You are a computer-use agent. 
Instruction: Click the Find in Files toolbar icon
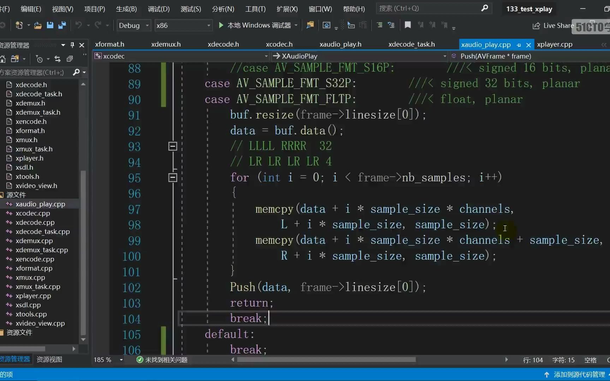[x=310, y=25]
